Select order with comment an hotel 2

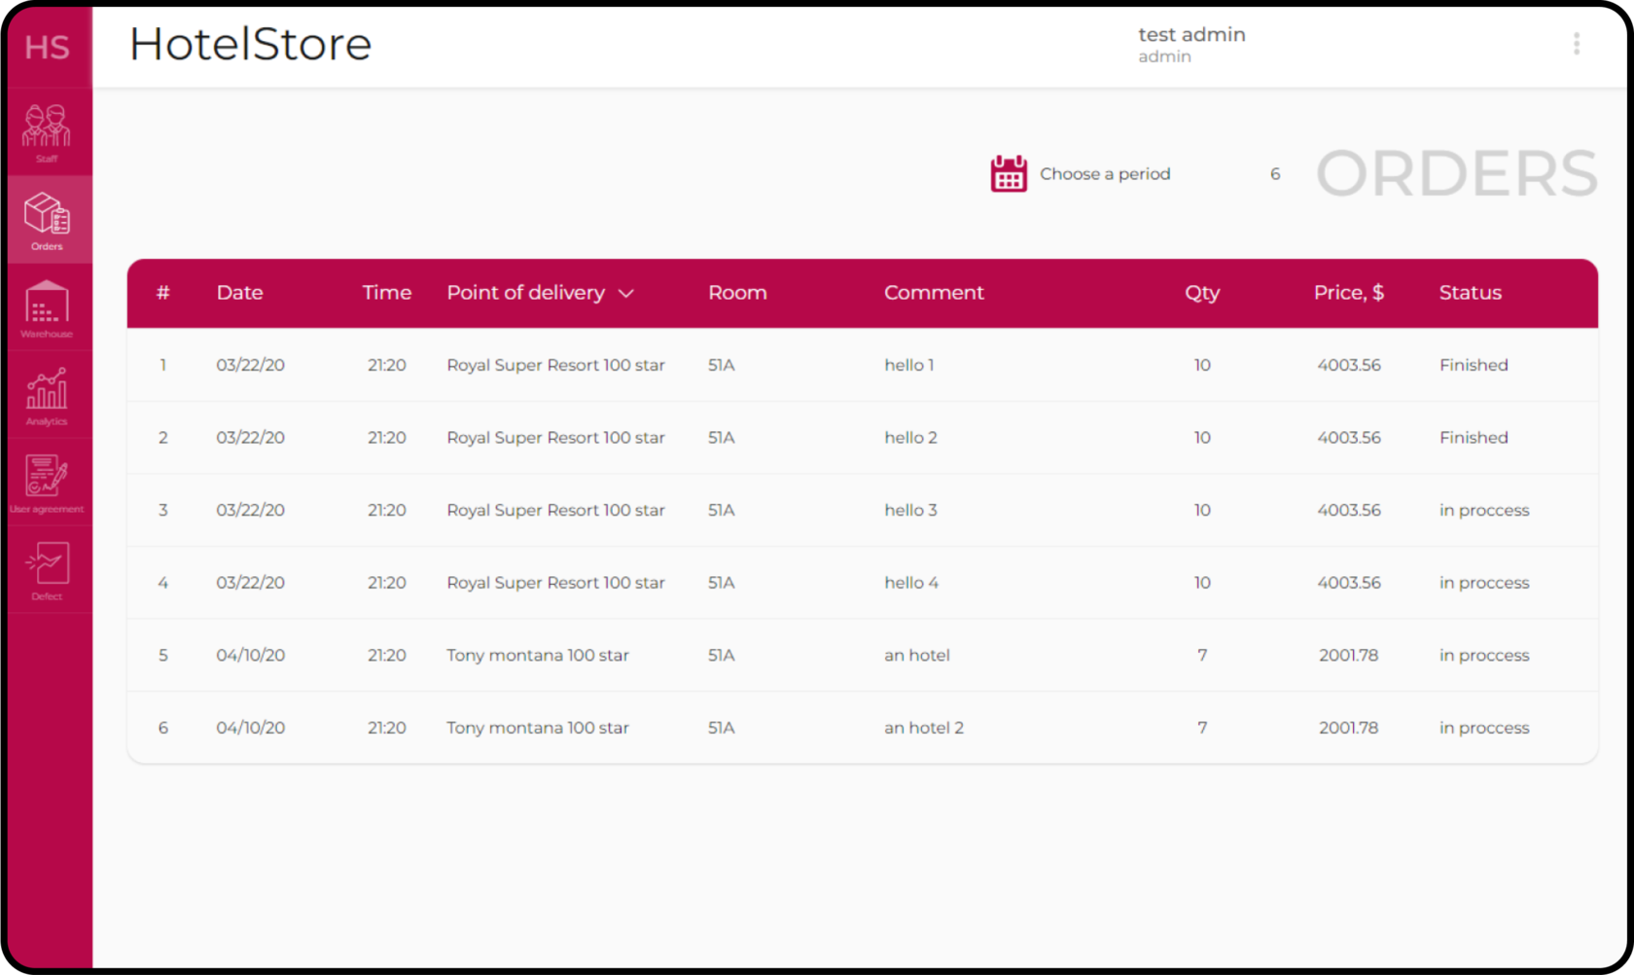(x=862, y=728)
